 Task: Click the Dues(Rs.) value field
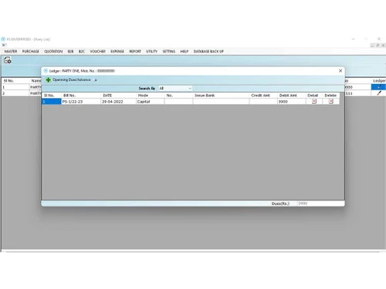320,203
